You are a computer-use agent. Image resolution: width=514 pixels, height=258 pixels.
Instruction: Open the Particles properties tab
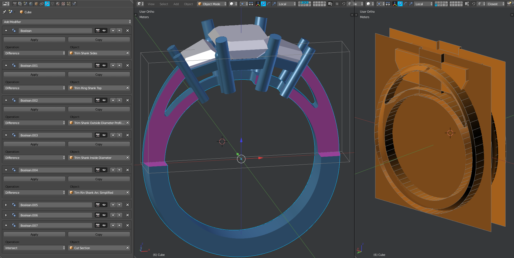(68, 4)
